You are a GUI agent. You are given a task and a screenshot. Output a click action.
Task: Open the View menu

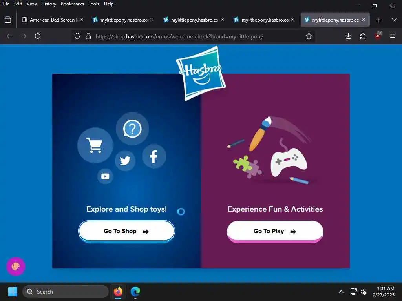coord(31,4)
